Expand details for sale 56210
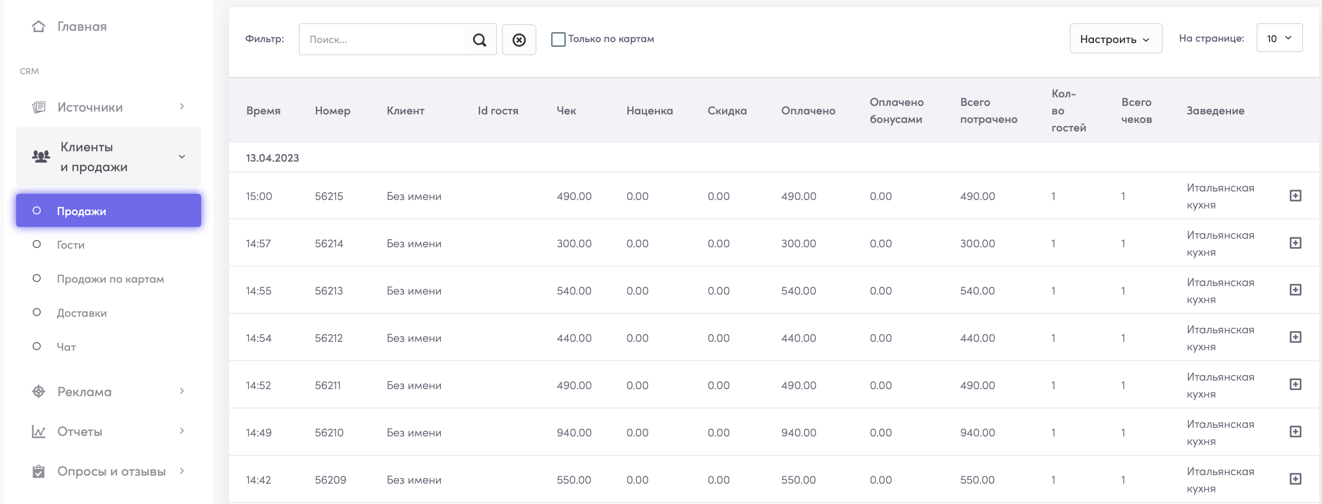 pyautogui.click(x=1295, y=431)
